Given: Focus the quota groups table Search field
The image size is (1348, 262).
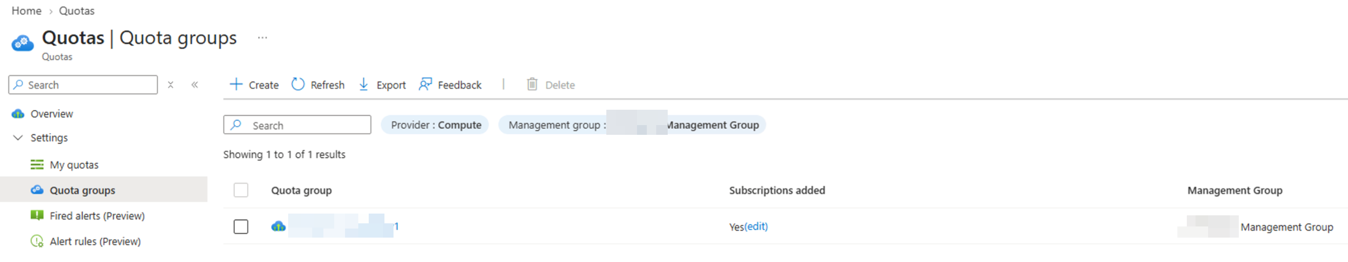Looking at the screenshot, I should click(297, 125).
